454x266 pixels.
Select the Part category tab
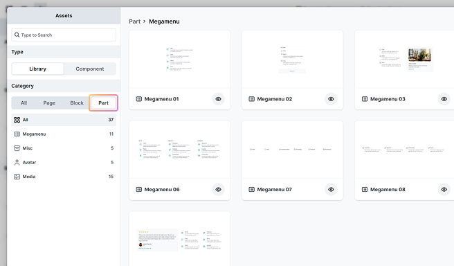coord(103,103)
